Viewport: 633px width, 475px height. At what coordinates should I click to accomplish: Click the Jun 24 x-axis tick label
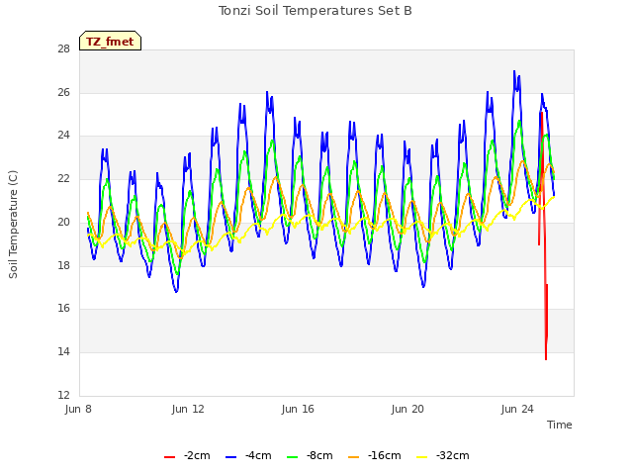coord(517,409)
